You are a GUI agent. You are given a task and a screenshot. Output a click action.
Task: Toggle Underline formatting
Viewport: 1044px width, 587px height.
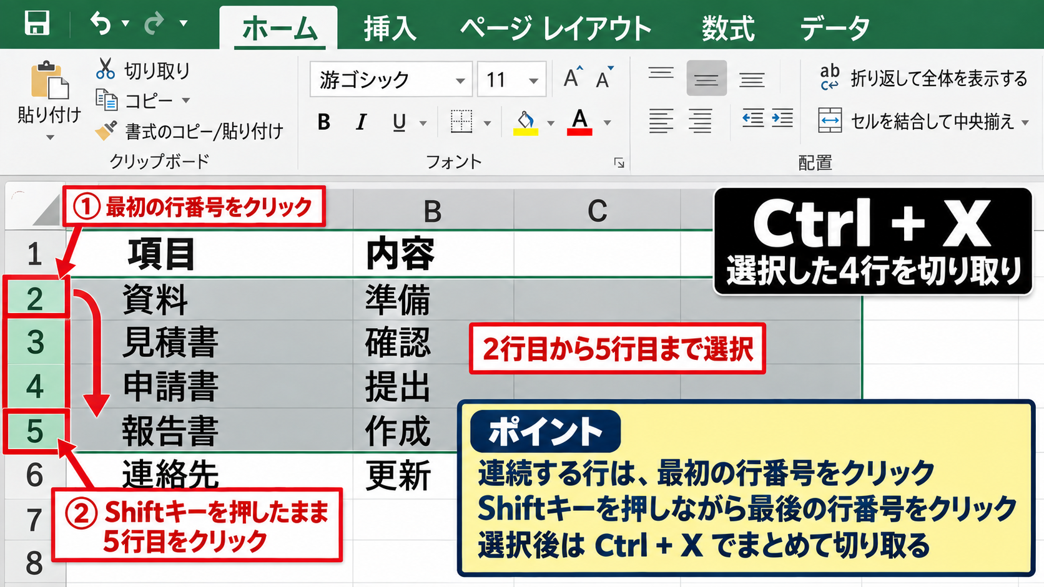(x=400, y=122)
